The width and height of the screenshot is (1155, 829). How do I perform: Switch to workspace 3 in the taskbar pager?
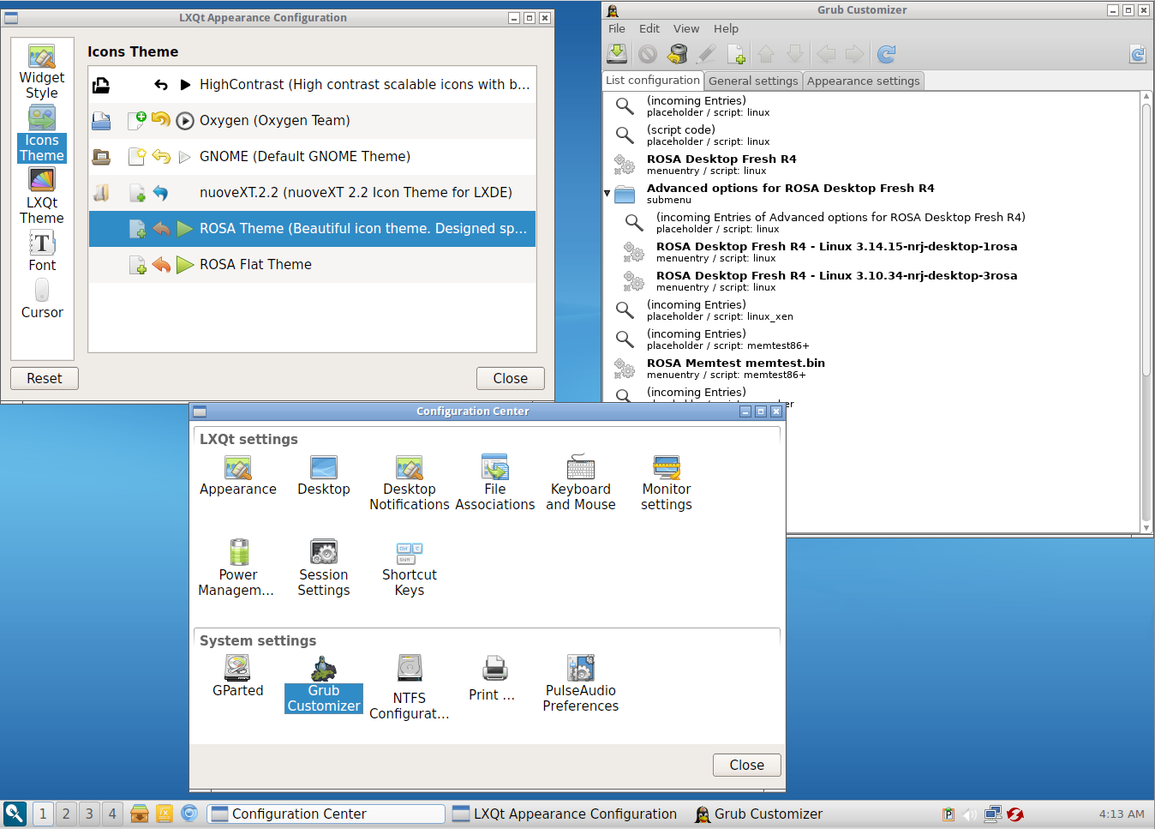[89, 814]
